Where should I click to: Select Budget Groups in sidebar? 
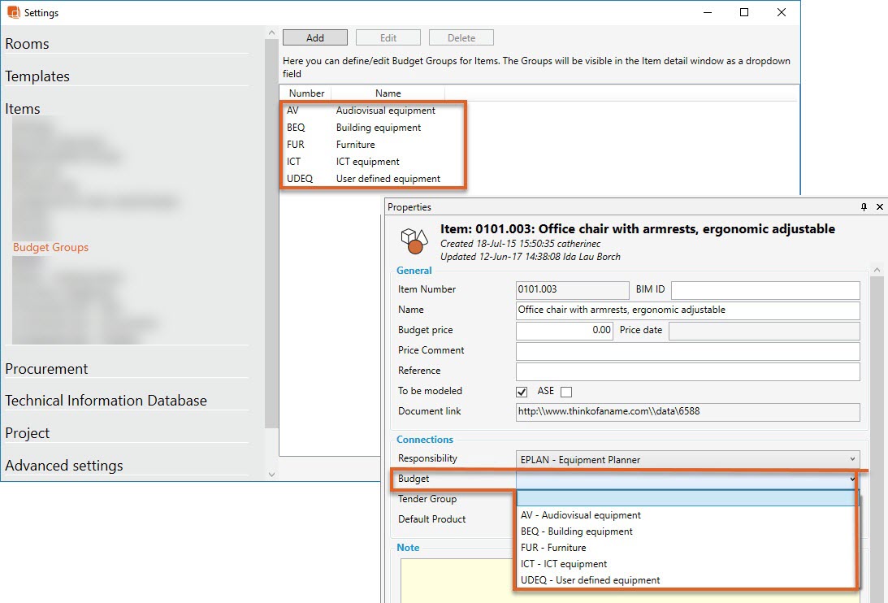50,247
